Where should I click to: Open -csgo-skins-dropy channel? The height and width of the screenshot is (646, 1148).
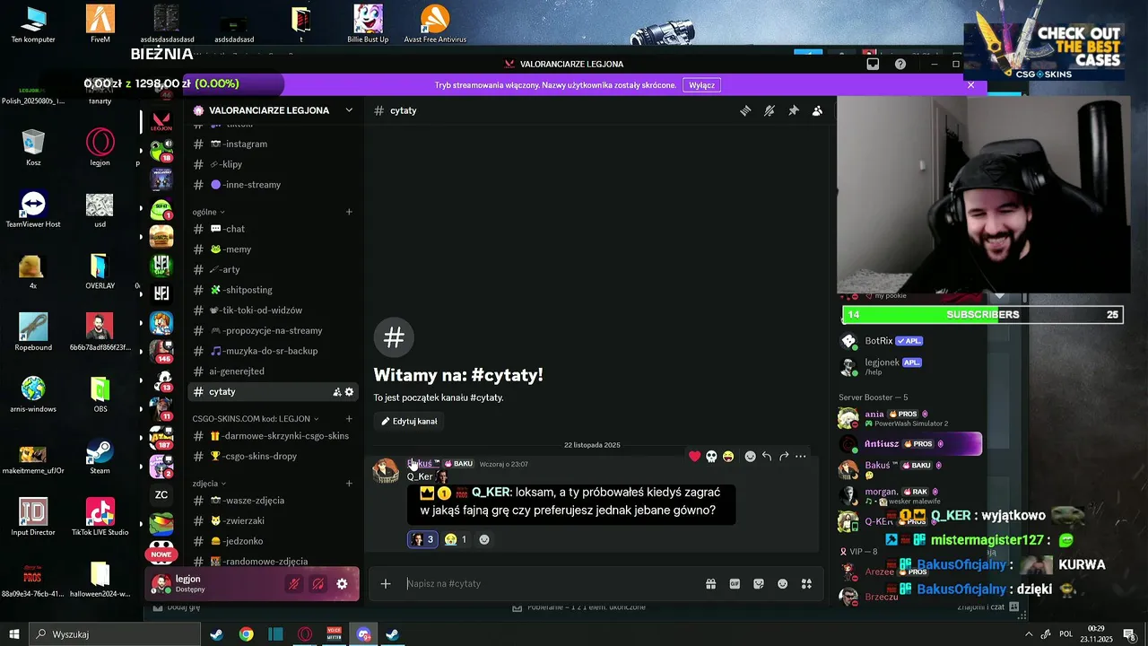pyautogui.click(x=274, y=456)
